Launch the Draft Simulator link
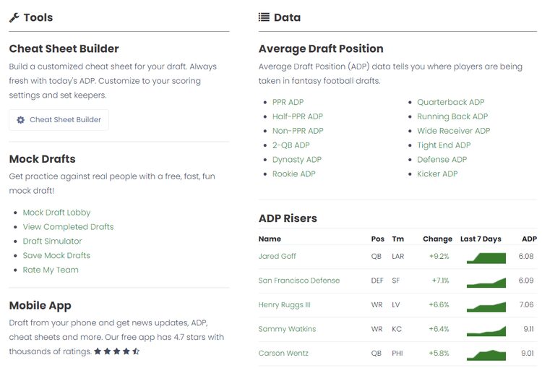The height and width of the screenshot is (368, 542). pyautogui.click(x=52, y=241)
